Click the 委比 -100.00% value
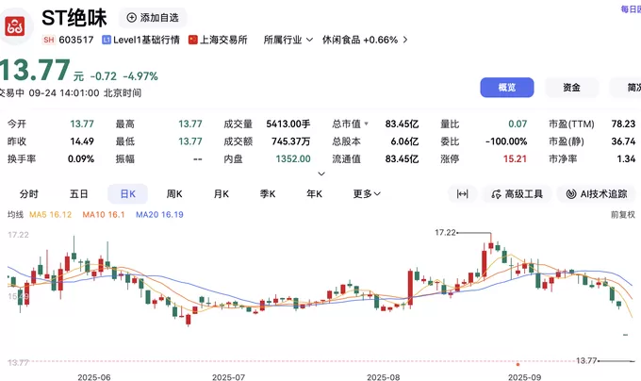The height and width of the screenshot is (381, 641). tap(506, 141)
